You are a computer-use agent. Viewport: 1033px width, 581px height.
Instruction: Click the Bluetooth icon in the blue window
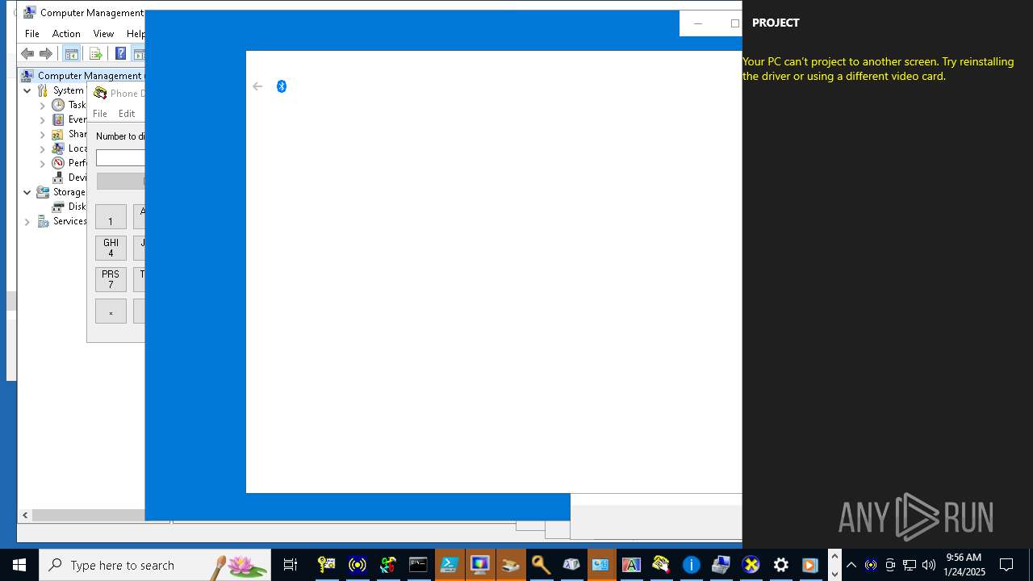point(282,86)
